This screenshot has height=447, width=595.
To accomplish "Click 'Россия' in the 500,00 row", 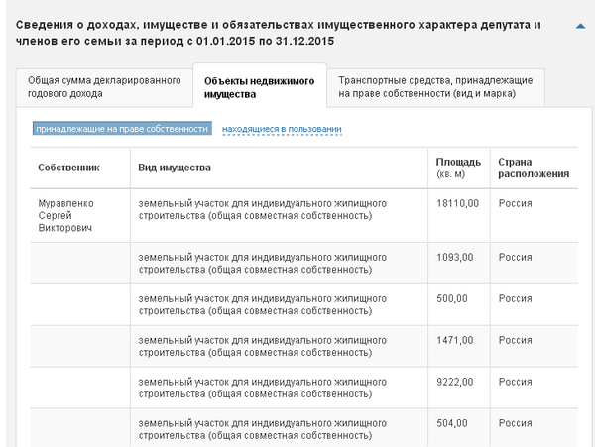I will pyautogui.click(x=515, y=298).
